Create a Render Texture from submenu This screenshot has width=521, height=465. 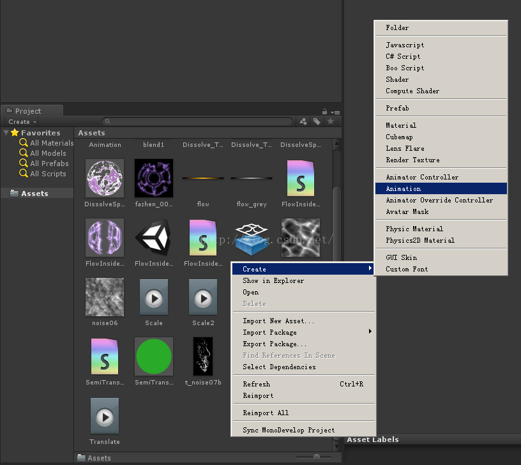coord(441,160)
